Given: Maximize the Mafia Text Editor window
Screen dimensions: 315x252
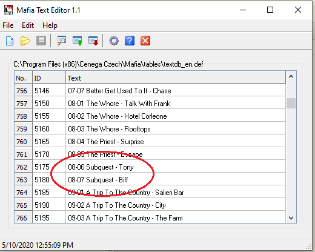Looking at the screenshot, I should 270,10.
